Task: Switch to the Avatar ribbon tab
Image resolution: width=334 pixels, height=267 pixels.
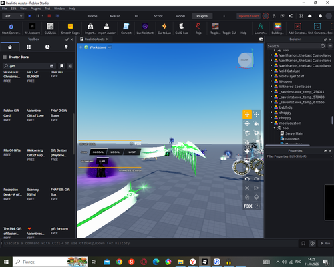Action: pyautogui.click(x=114, y=16)
